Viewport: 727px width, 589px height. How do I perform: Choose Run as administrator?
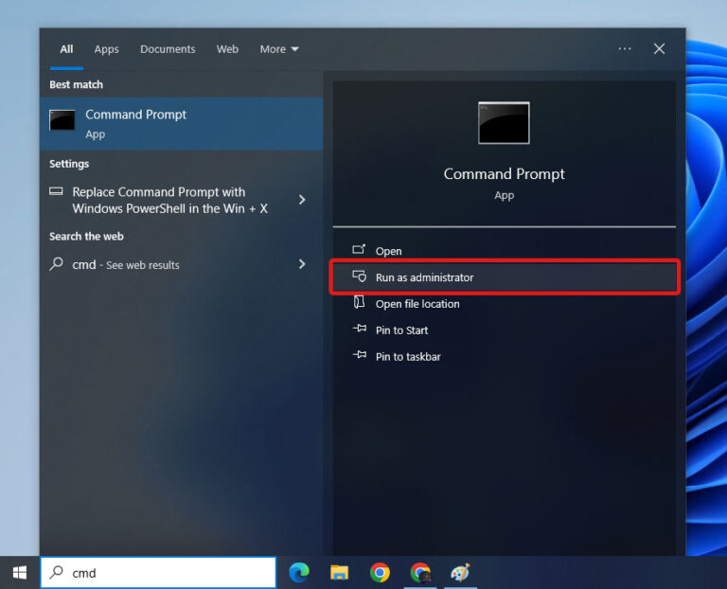(x=424, y=277)
